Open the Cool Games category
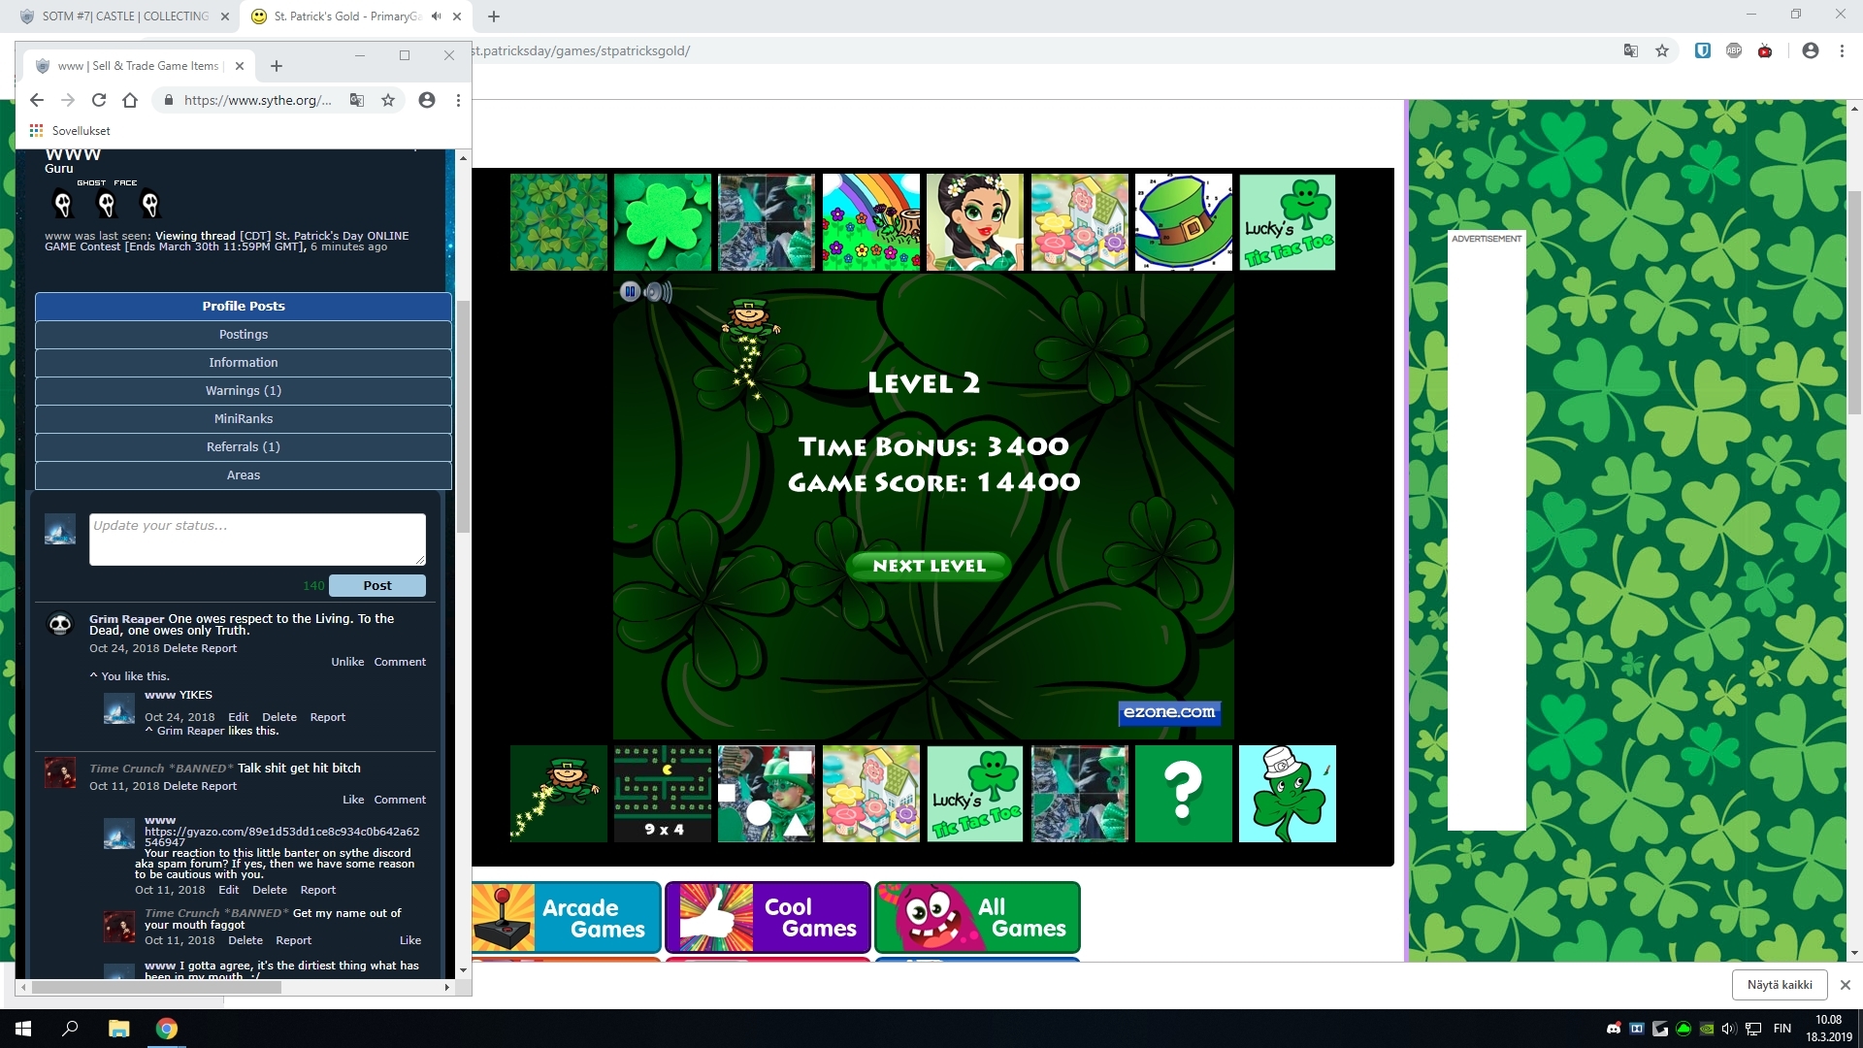Screen dimensions: 1863x1048 click(x=768, y=917)
